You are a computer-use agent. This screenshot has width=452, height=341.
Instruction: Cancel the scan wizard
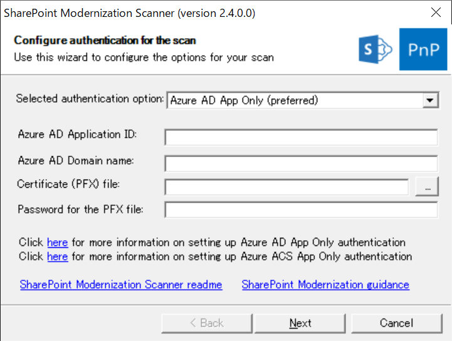coord(396,323)
